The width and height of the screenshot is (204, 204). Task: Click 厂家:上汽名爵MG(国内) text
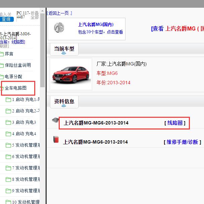click(121, 64)
